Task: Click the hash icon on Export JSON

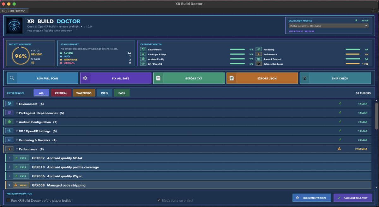Action: click(232, 78)
